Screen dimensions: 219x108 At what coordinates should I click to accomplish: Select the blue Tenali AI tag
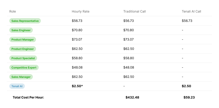tap(17, 86)
